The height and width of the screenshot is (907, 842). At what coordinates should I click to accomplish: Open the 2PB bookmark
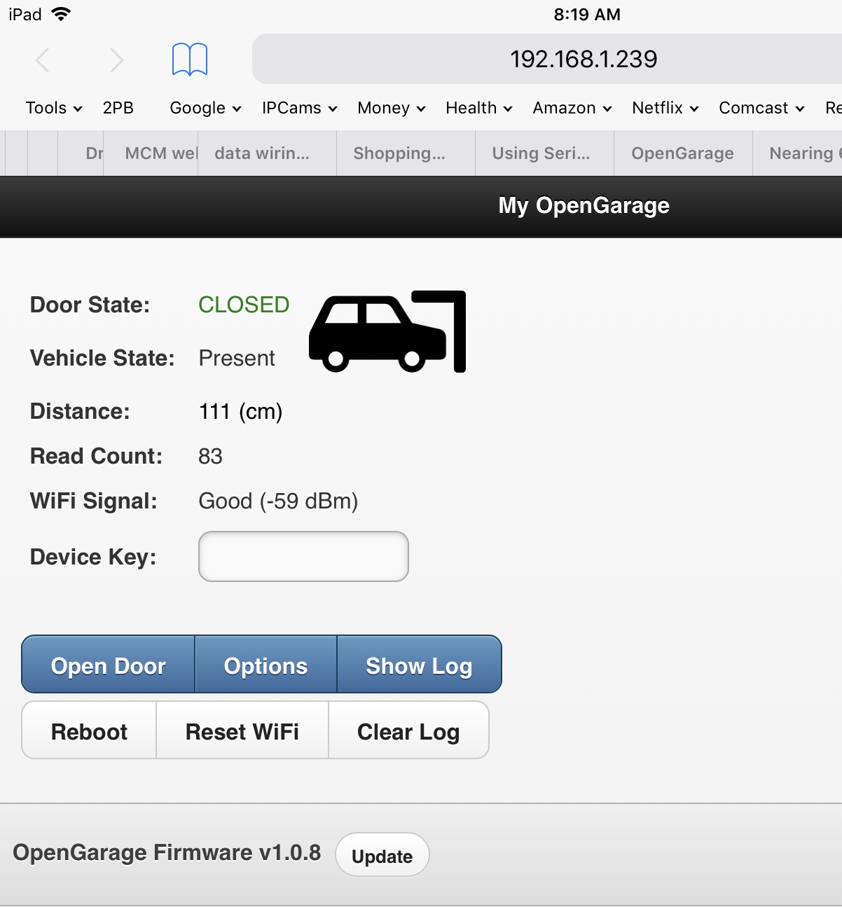point(118,108)
